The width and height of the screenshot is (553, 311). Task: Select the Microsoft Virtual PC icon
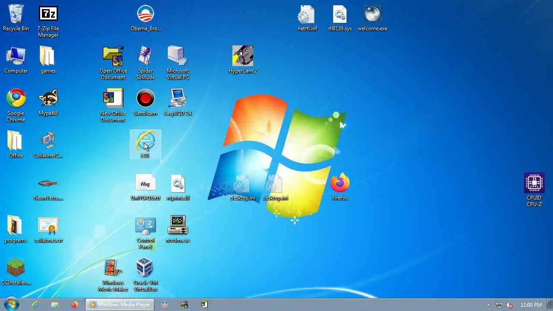[x=178, y=63]
